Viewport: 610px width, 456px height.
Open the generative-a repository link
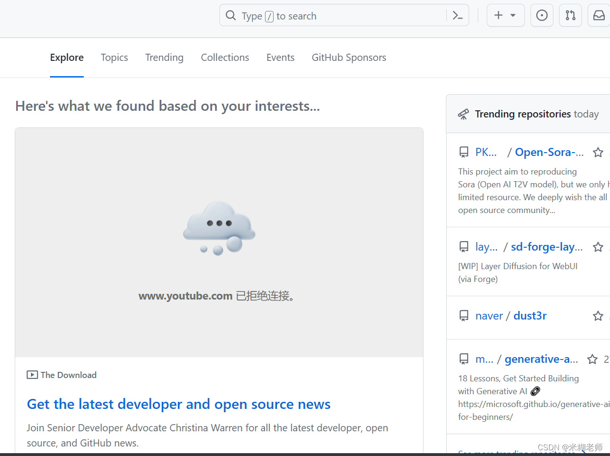[541, 359]
